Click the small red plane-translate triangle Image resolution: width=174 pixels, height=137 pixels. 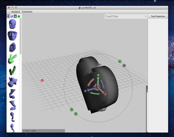[x=95, y=86]
